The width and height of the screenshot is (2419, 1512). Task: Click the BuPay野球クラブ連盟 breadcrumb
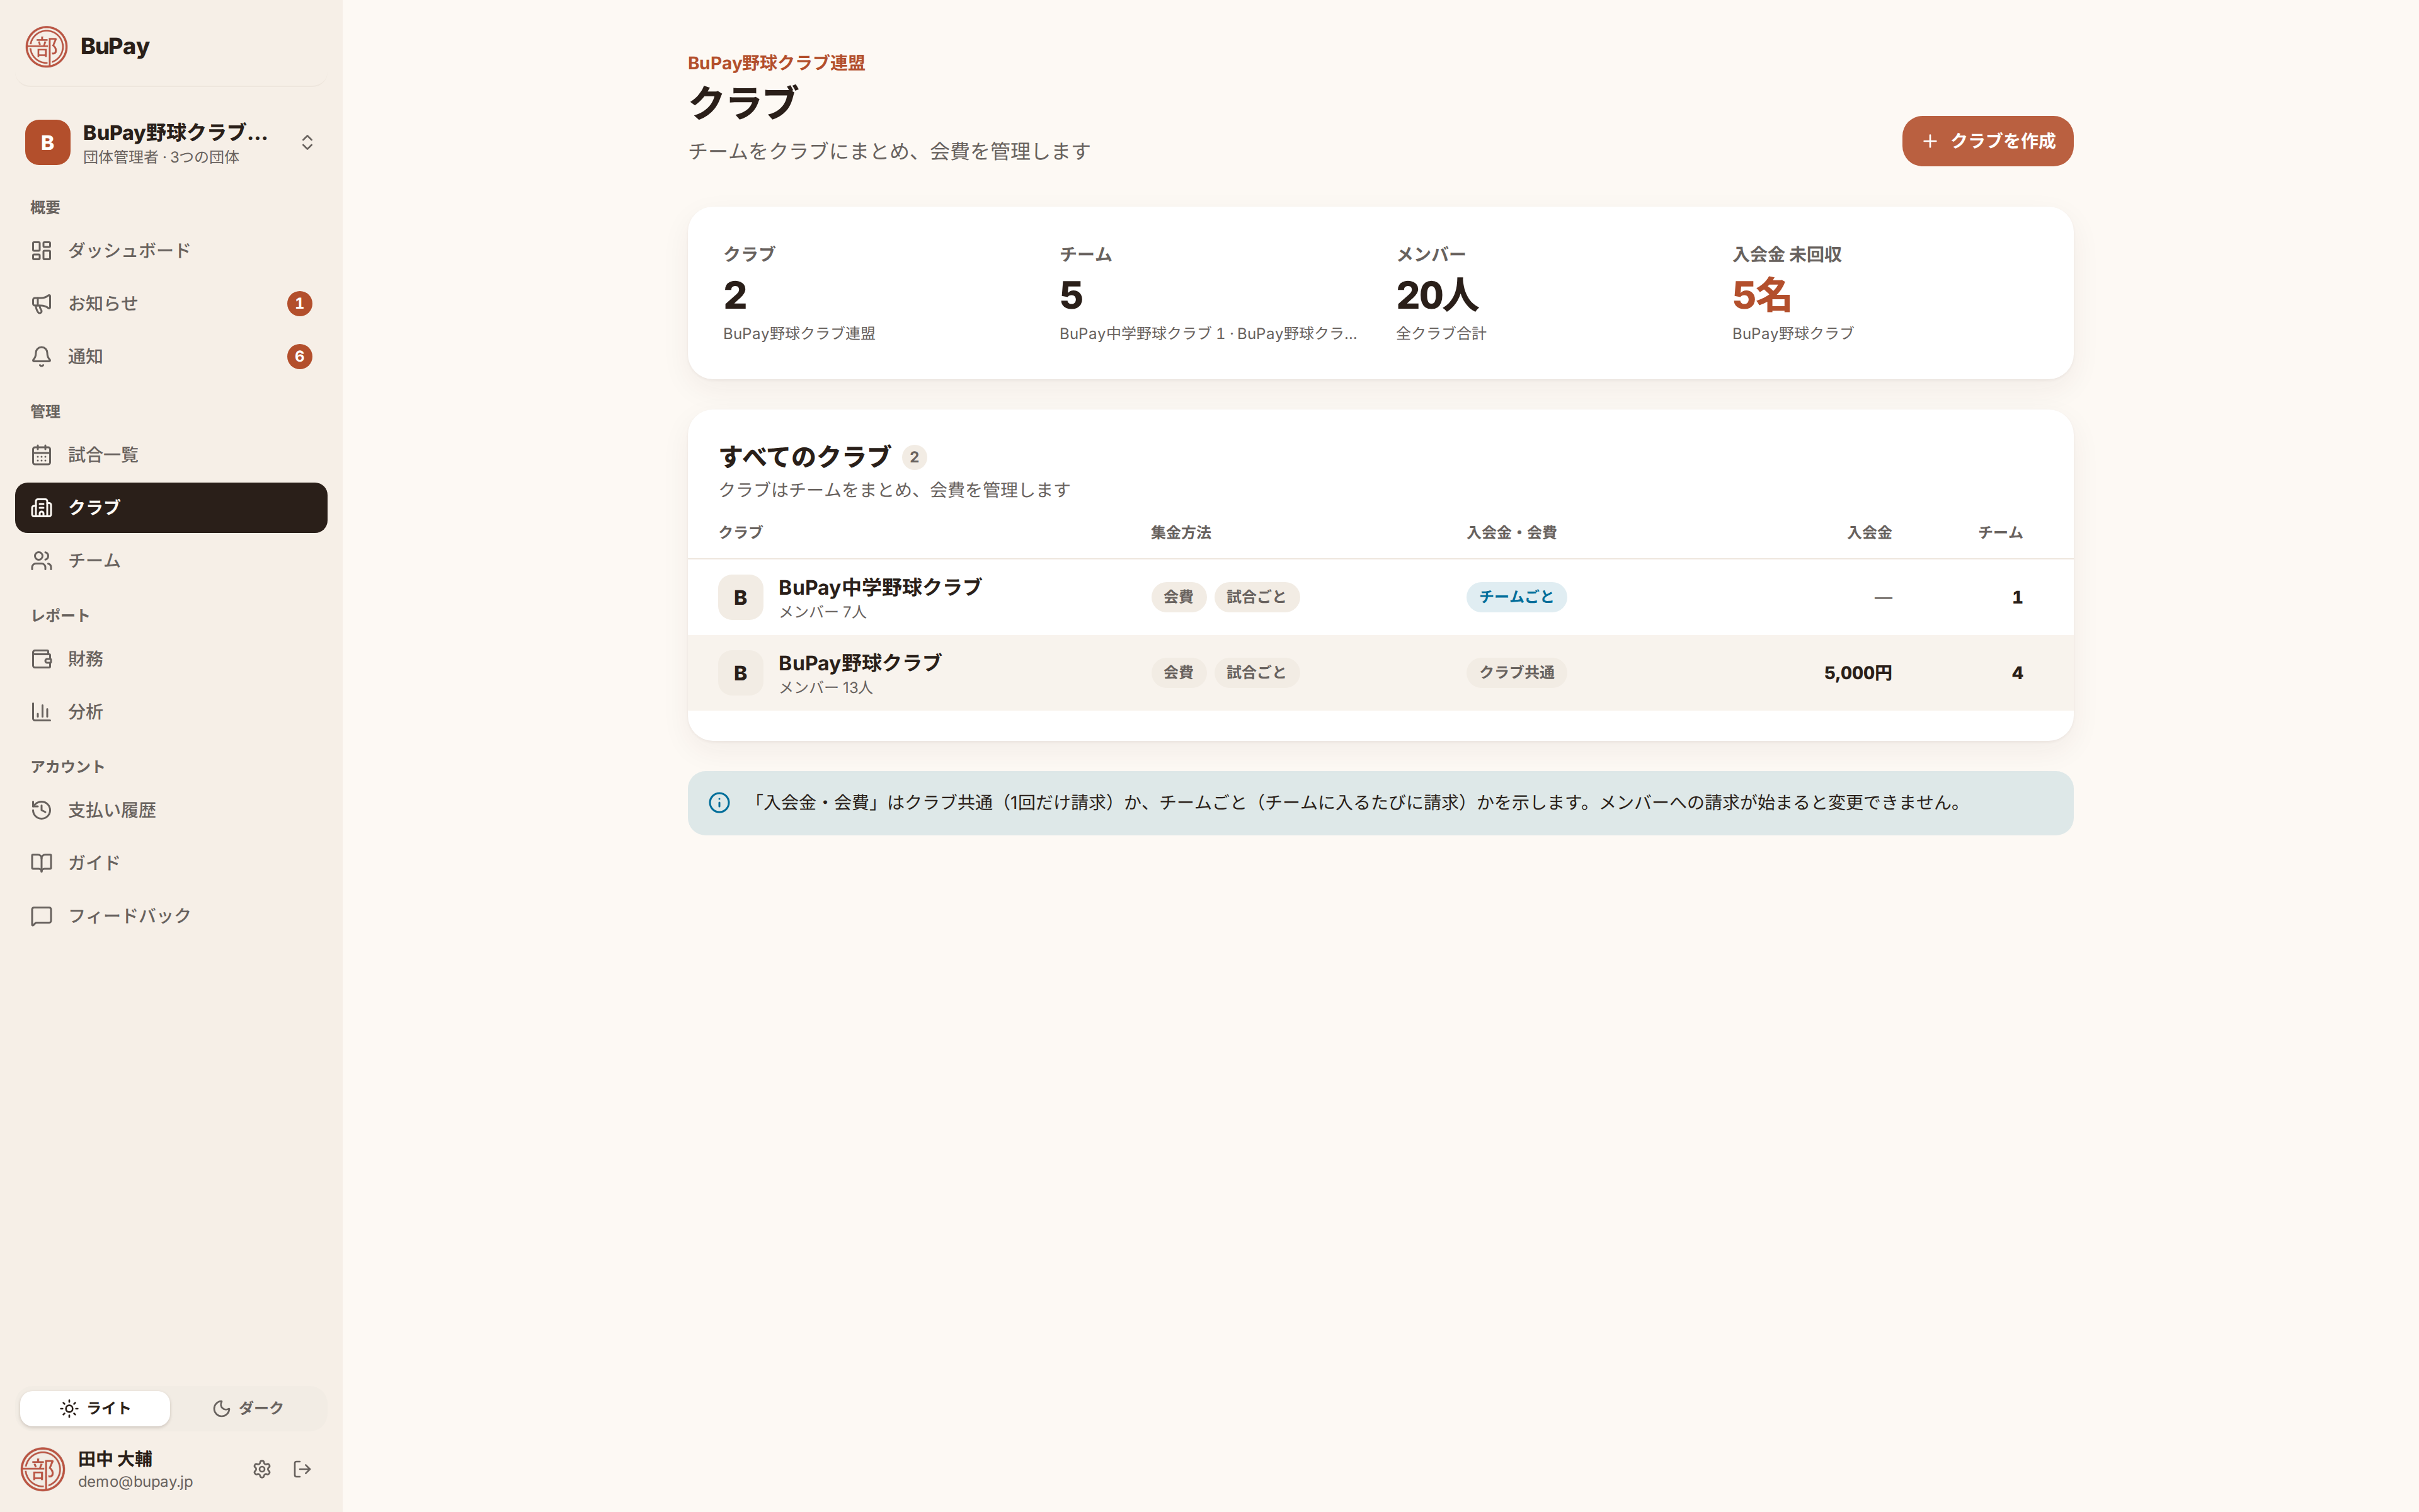click(777, 63)
